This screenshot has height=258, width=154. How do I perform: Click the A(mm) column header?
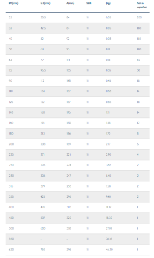pos(71,3)
